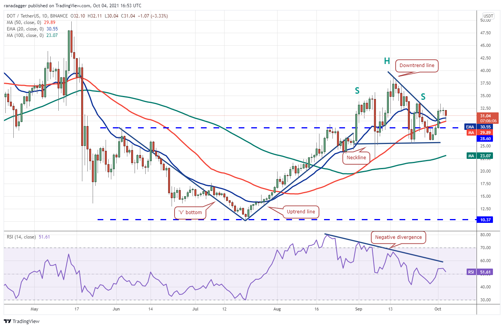
Task: Click the 'H' head pattern label
Action: [x=387, y=61]
